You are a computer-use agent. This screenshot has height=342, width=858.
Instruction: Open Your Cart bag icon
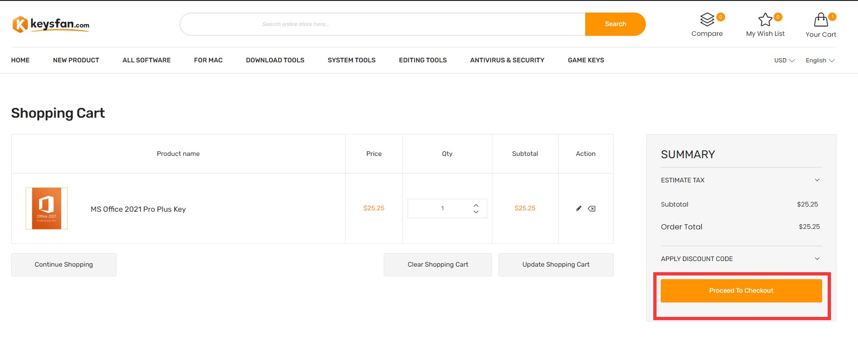pos(821,20)
